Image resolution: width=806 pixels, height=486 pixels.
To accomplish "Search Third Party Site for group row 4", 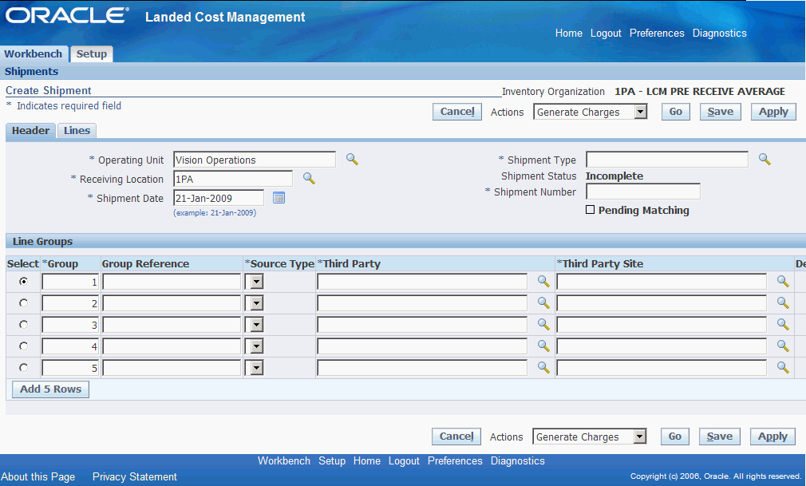I will [x=783, y=346].
